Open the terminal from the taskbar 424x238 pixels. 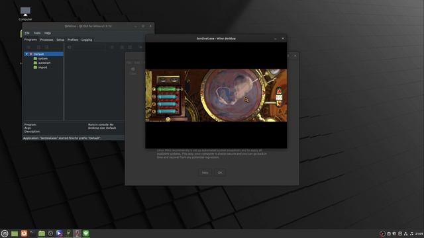tap(32, 233)
